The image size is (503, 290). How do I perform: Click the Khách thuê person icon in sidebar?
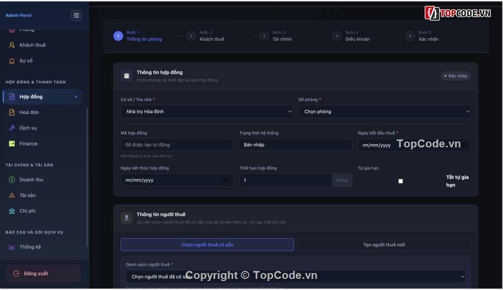12,45
